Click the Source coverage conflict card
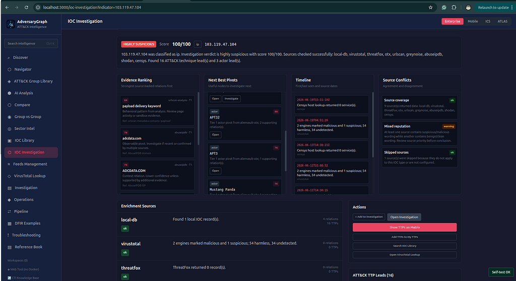Screen dimensions: 516x281 tap(420, 108)
